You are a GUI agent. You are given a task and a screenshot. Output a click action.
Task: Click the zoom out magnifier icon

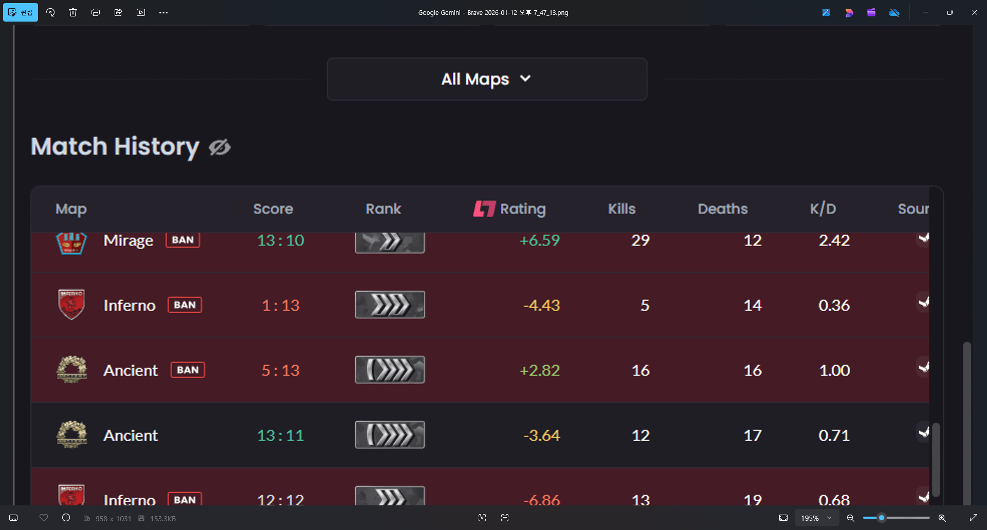coord(851,518)
